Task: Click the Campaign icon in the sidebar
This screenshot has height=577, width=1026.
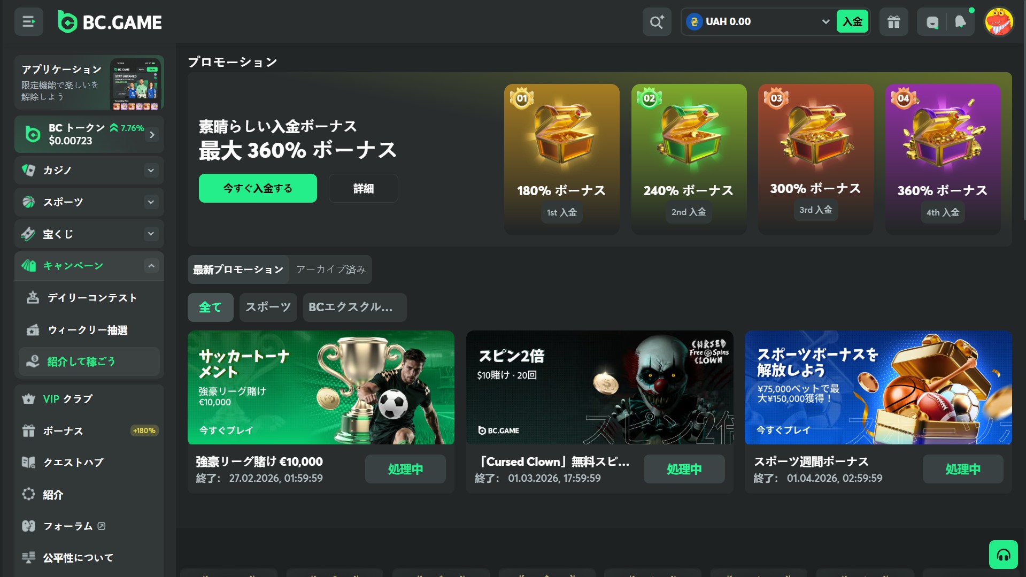Action: 28,266
